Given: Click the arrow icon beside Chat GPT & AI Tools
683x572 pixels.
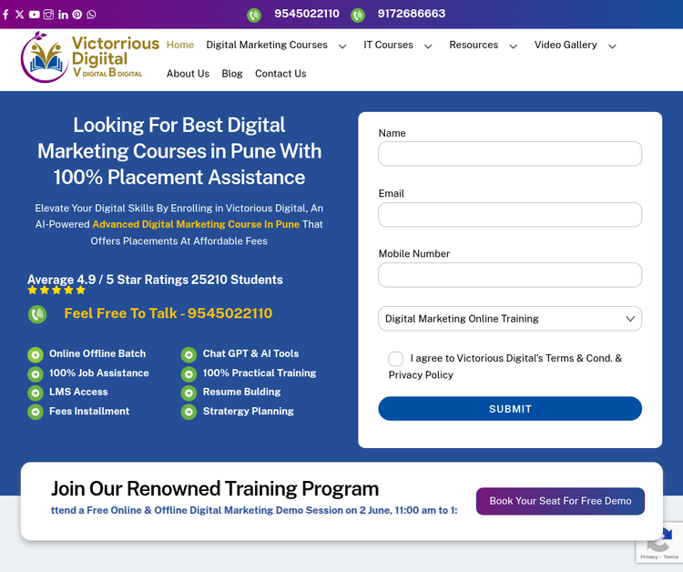Looking at the screenshot, I should pos(189,354).
